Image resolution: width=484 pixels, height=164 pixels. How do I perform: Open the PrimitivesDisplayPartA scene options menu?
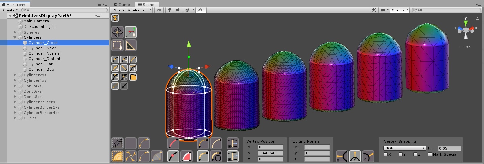coord(98,16)
